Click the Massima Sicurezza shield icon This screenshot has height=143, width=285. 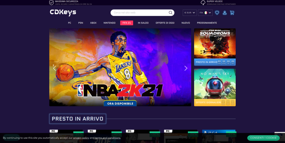51,3
